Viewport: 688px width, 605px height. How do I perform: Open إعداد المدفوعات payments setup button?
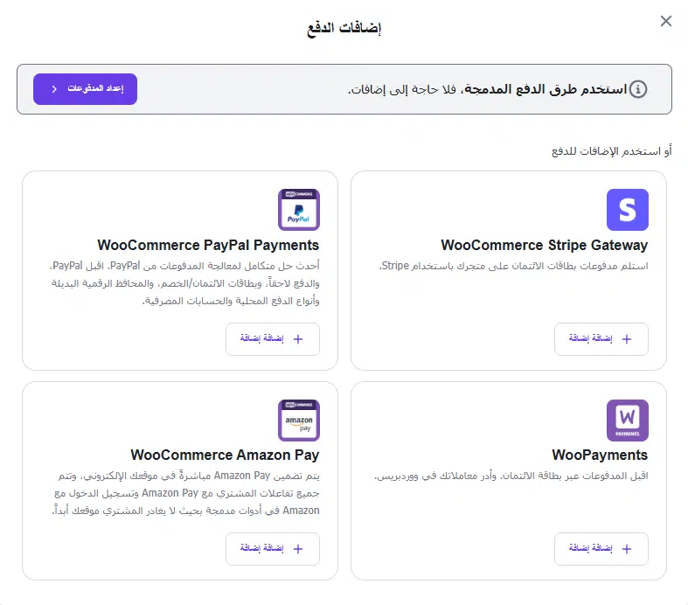pos(85,89)
